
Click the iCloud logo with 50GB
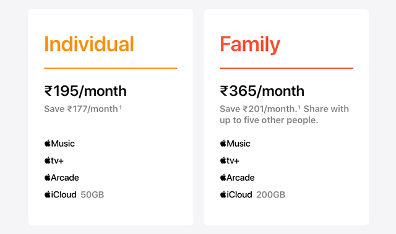pyautogui.click(x=61, y=194)
